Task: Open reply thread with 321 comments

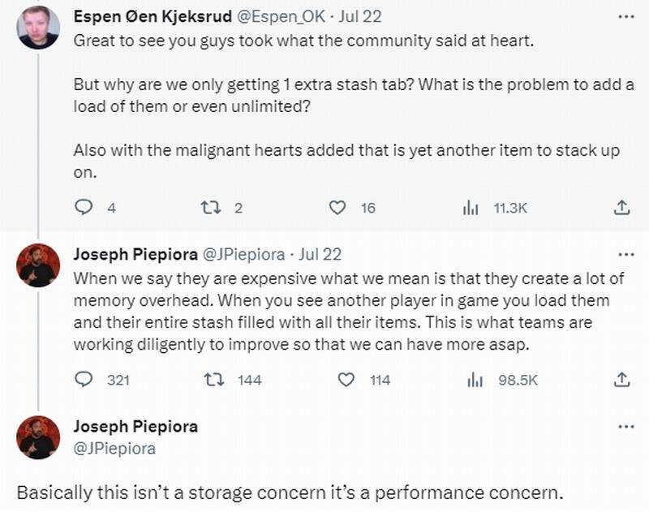Action: tap(84, 380)
